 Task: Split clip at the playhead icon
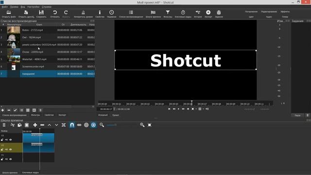pos(64,125)
